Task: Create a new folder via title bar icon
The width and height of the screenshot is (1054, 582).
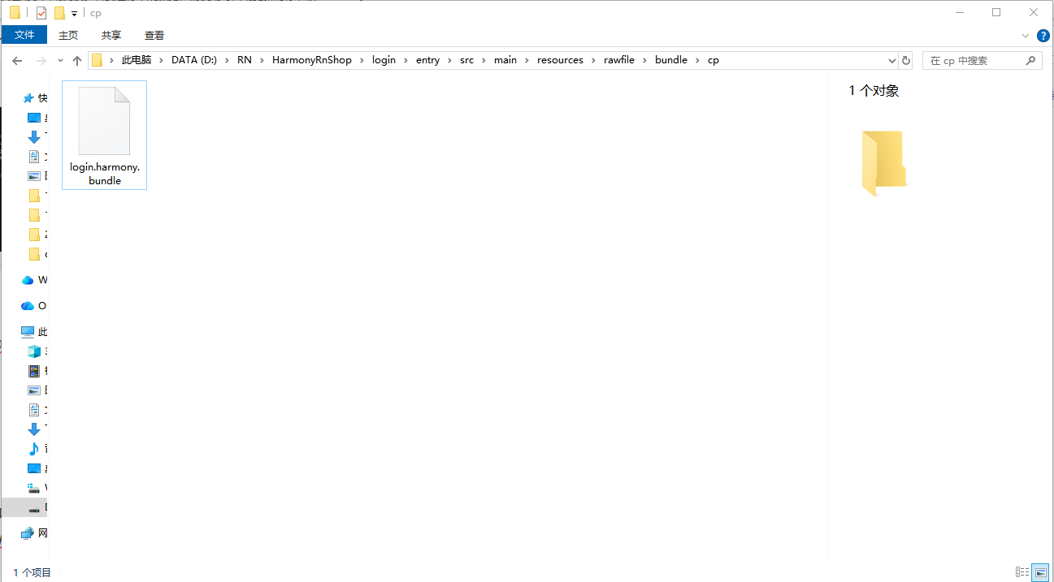Action: (x=59, y=13)
